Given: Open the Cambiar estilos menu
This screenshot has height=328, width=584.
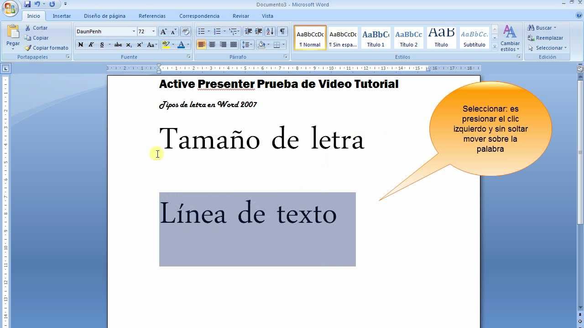Looking at the screenshot, I should pos(510,38).
